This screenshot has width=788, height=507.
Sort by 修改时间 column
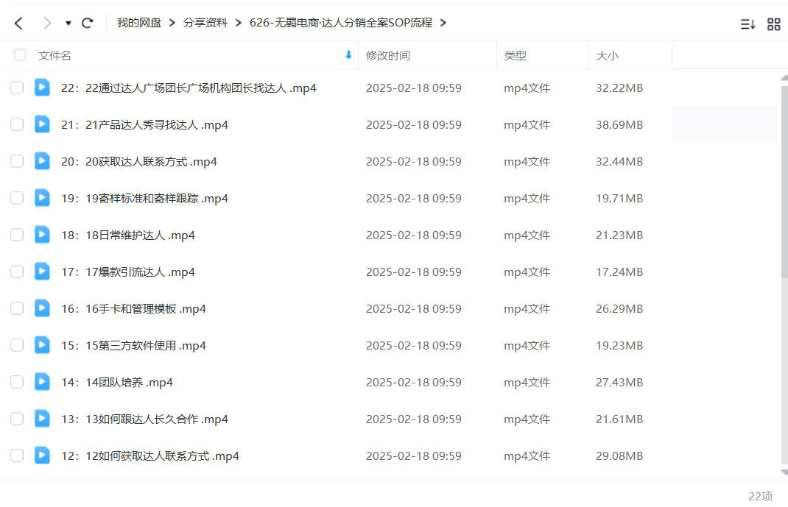(388, 56)
